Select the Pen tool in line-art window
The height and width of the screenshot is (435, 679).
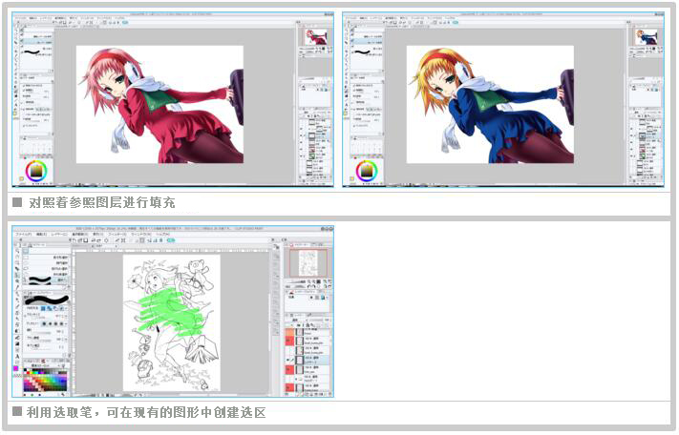(x=17, y=293)
